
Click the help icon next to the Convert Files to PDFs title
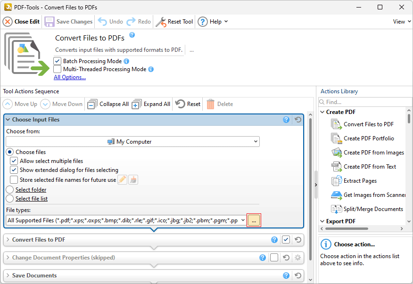coord(132,35)
